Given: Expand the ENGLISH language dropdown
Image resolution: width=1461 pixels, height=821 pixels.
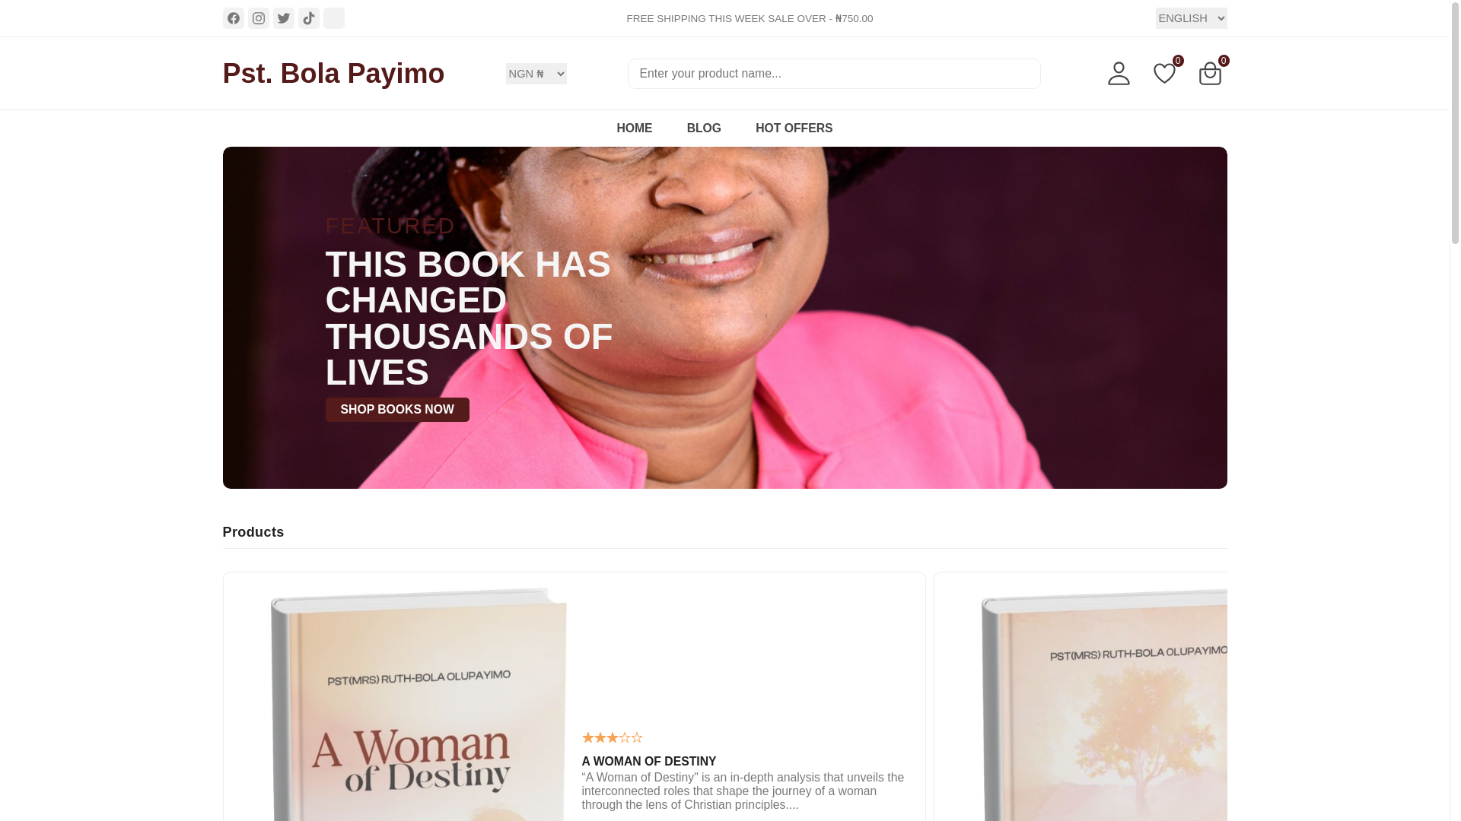Looking at the screenshot, I should tap(1191, 18).
